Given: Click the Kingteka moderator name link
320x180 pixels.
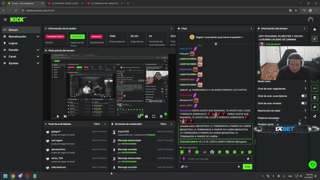Looking at the screenshot, I should point(151,135).
